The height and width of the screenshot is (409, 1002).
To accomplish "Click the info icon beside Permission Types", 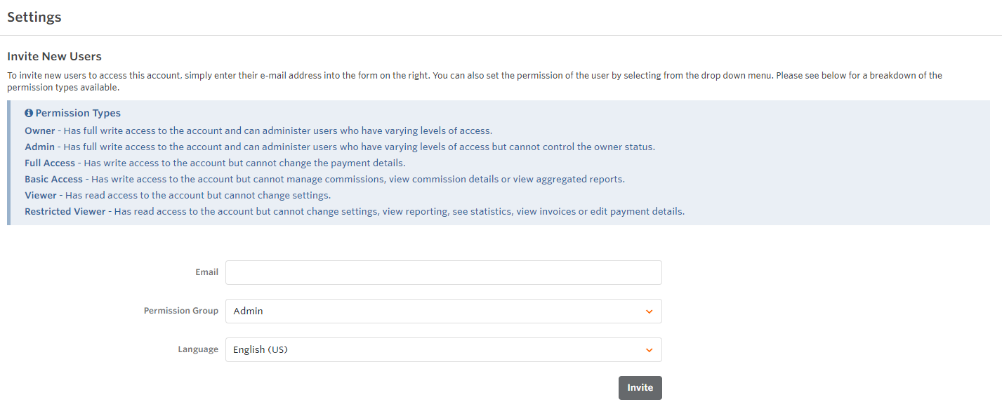I will coord(29,113).
